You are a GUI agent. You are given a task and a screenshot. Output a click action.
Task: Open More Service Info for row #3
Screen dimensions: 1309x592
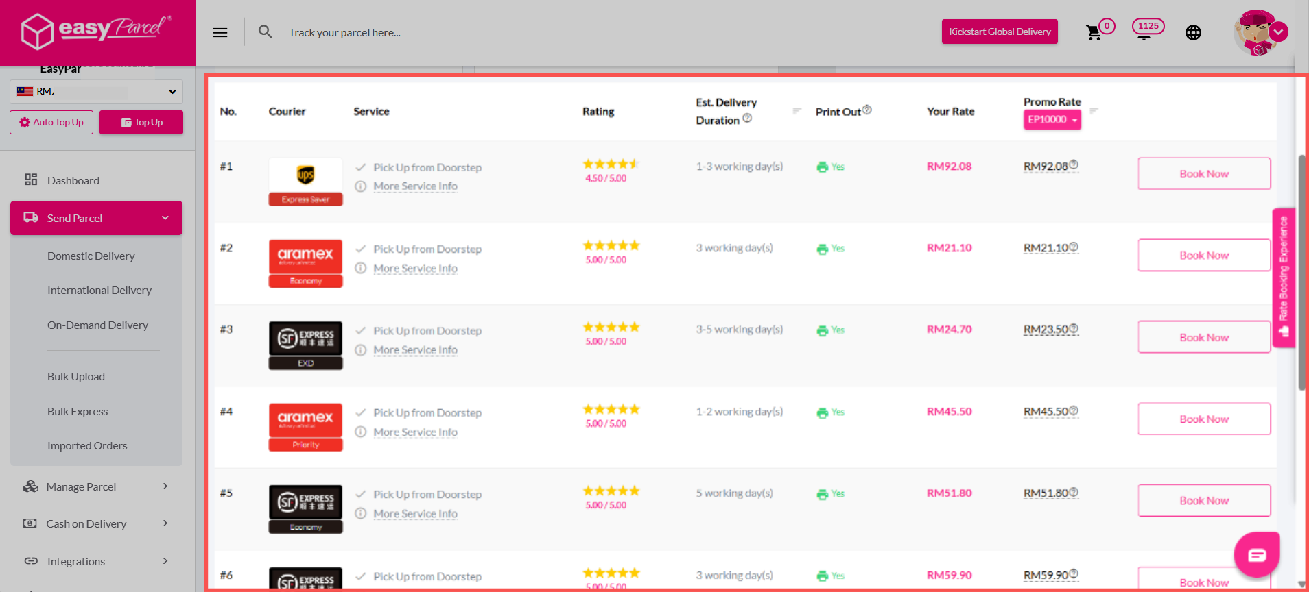click(415, 349)
